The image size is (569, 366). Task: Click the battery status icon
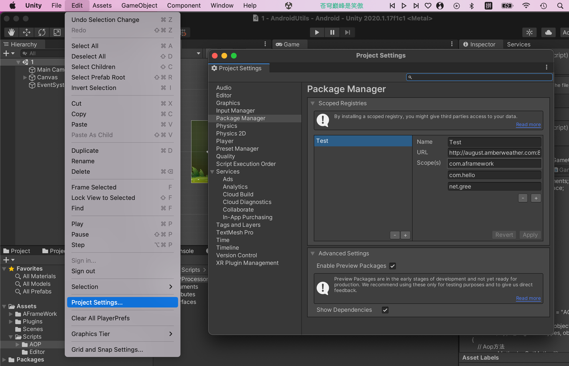pyautogui.click(x=507, y=6)
